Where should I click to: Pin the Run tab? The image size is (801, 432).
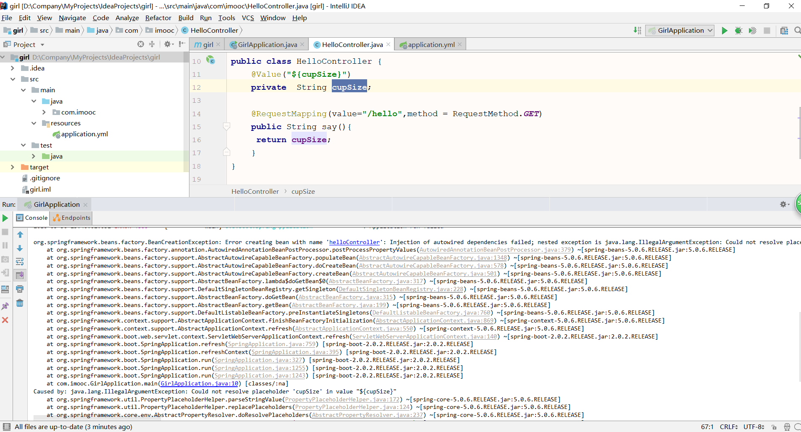[5, 306]
